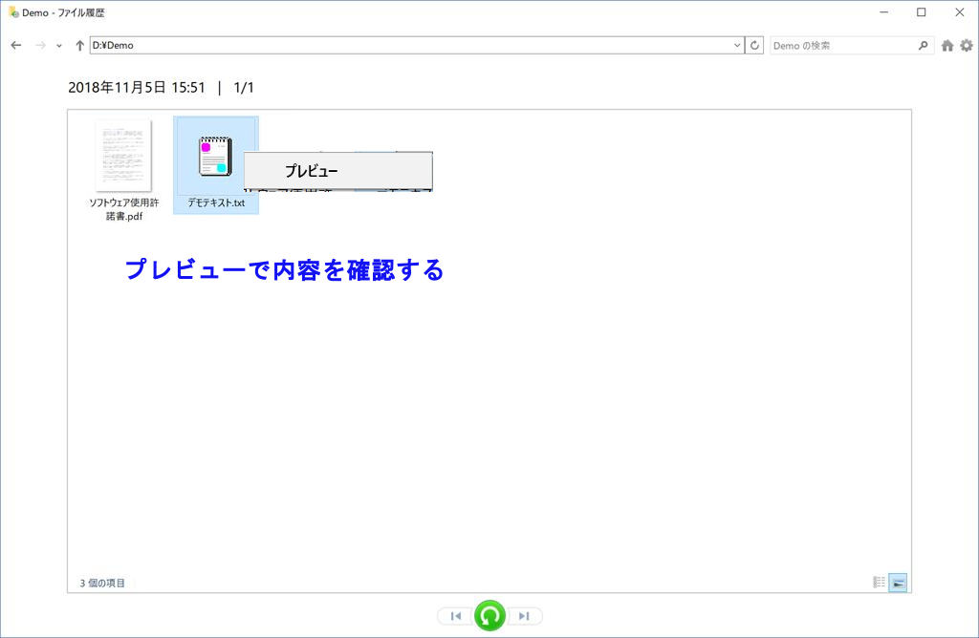
Task: Click the Forward navigation arrow
Action: click(40, 45)
